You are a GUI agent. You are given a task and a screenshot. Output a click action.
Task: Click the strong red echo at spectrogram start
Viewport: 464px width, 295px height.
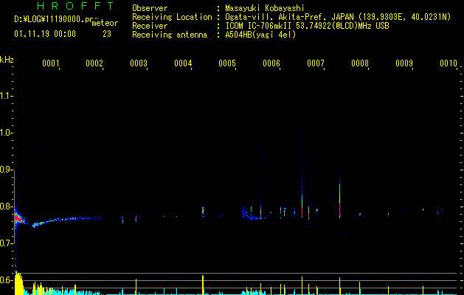(18, 218)
